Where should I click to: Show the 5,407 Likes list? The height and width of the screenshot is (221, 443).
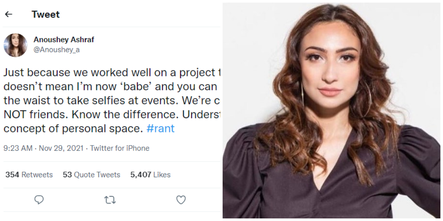click(150, 175)
